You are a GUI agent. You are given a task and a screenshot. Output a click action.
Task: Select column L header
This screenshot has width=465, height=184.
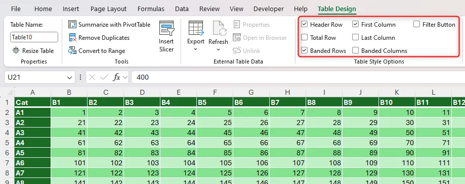[x=433, y=92]
